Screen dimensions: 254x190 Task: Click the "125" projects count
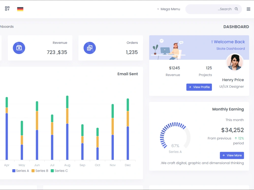(209, 68)
